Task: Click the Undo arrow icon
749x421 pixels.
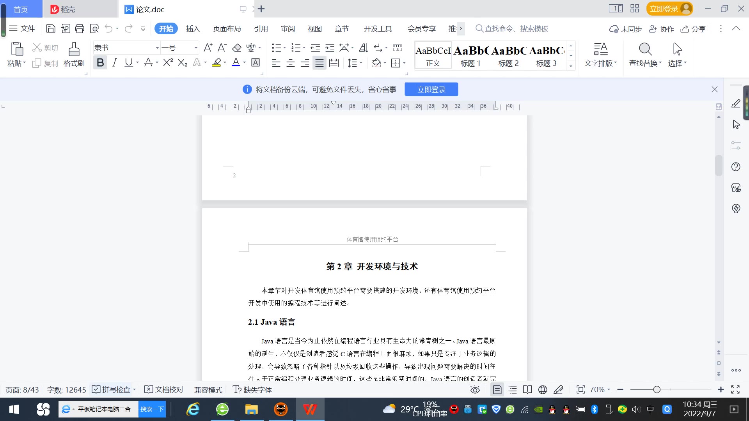Action: pyautogui.click(x=109, y=28)
